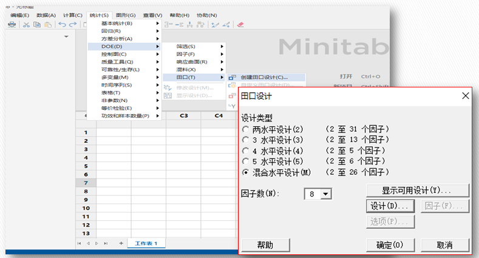Select the 两水平设计(2) radio button

(x=246, y=129)
